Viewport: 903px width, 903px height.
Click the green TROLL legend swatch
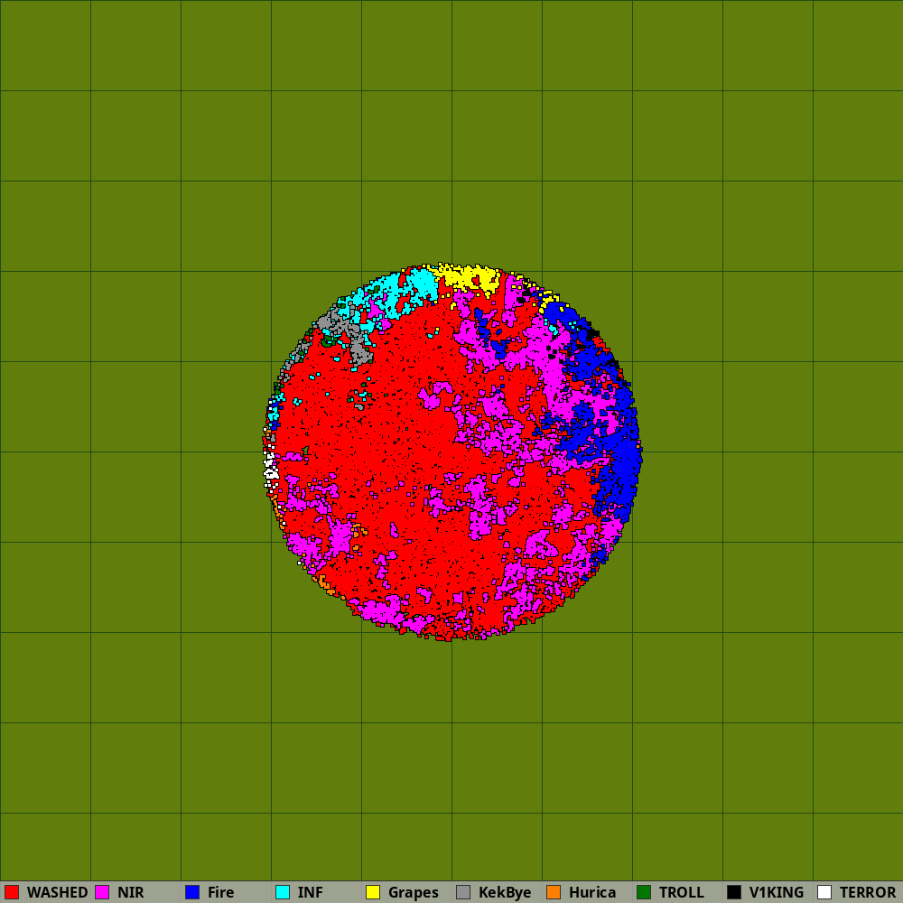point(644,892)
